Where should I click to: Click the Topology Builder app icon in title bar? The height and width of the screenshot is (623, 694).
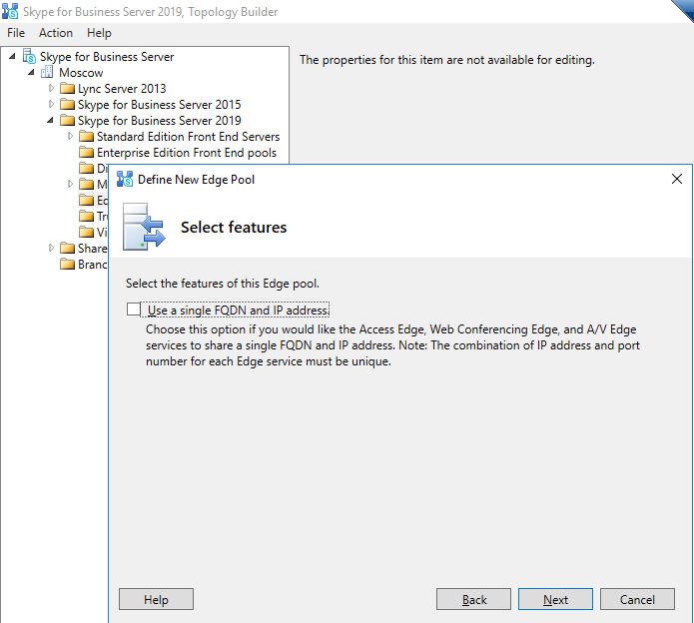[10, 11]
